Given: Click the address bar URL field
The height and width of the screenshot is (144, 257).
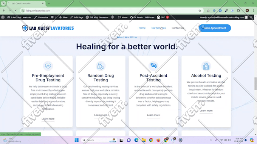Looking at the screenshot, I should [x=111, y=11].
